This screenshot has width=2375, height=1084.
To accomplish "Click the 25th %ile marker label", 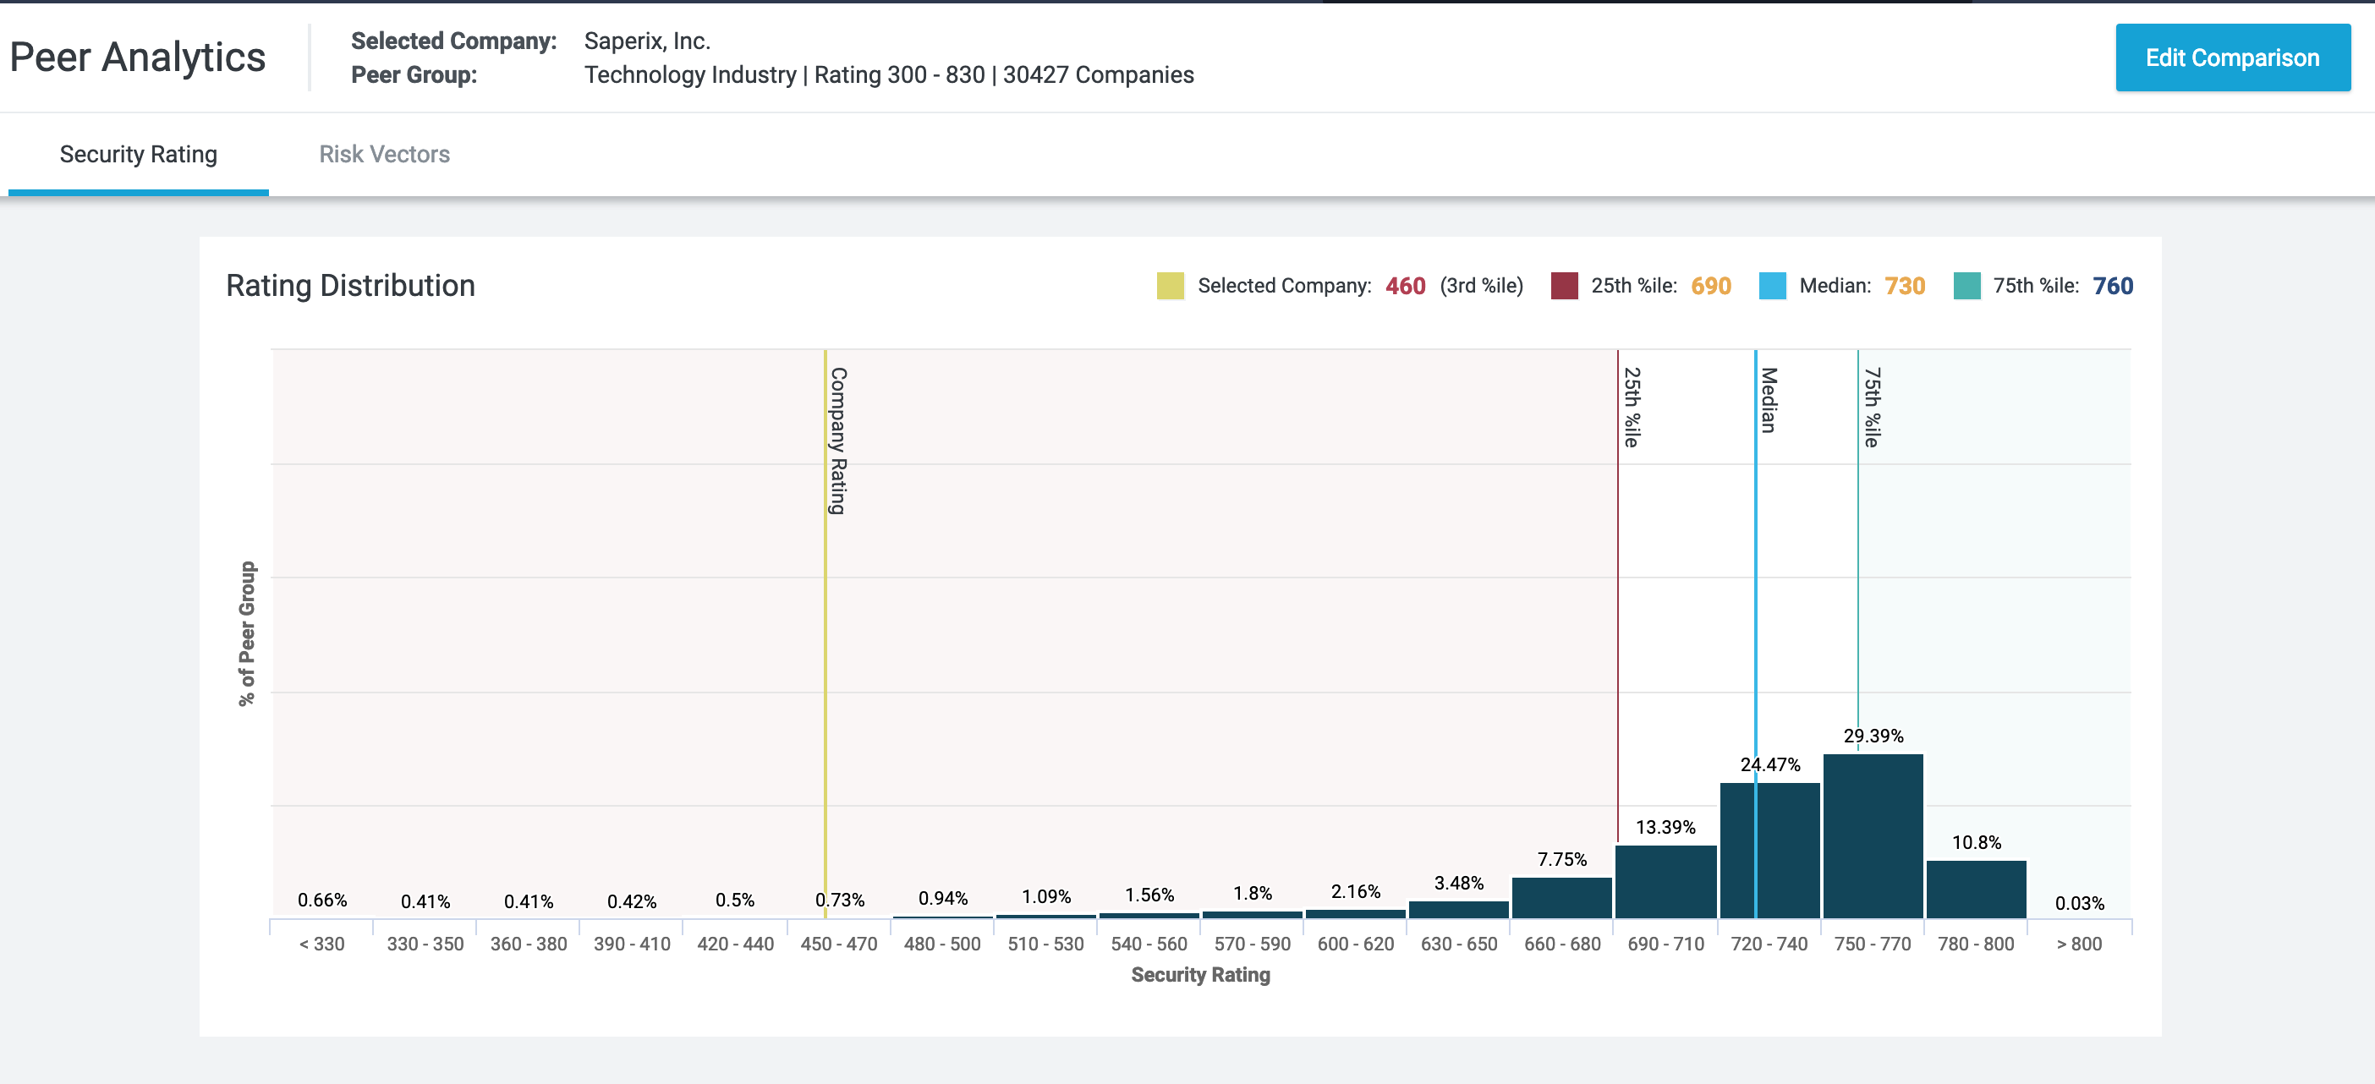I will (1631, 407).
